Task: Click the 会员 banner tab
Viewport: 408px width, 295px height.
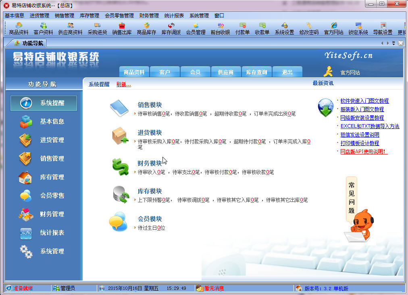Action: (x=195, y=72)
